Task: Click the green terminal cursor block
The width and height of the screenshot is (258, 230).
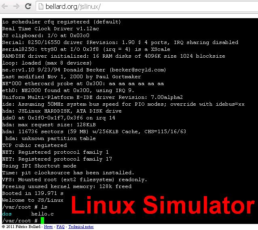Action: [x=42, y=220]
